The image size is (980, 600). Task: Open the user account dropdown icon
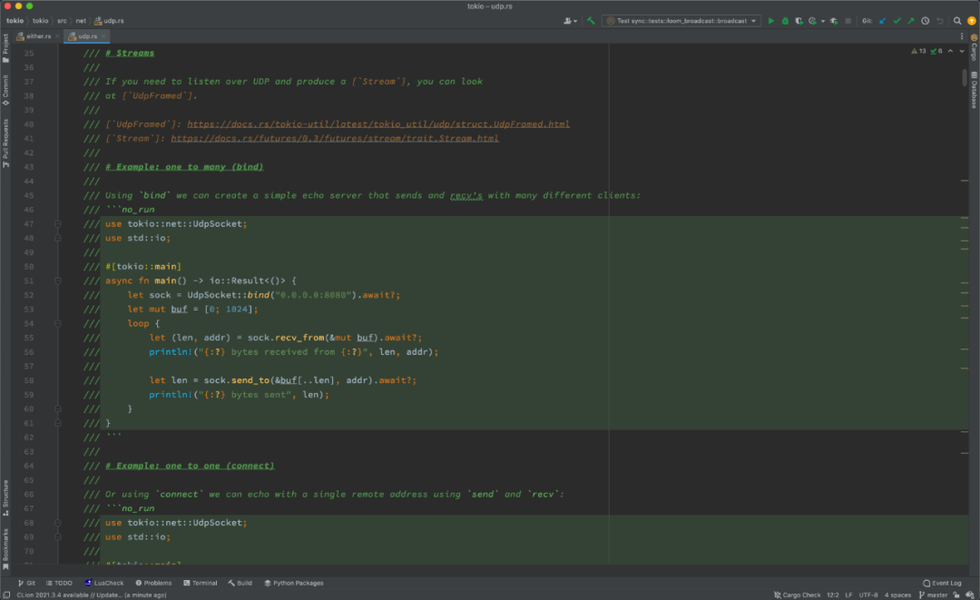pos(570,21)
